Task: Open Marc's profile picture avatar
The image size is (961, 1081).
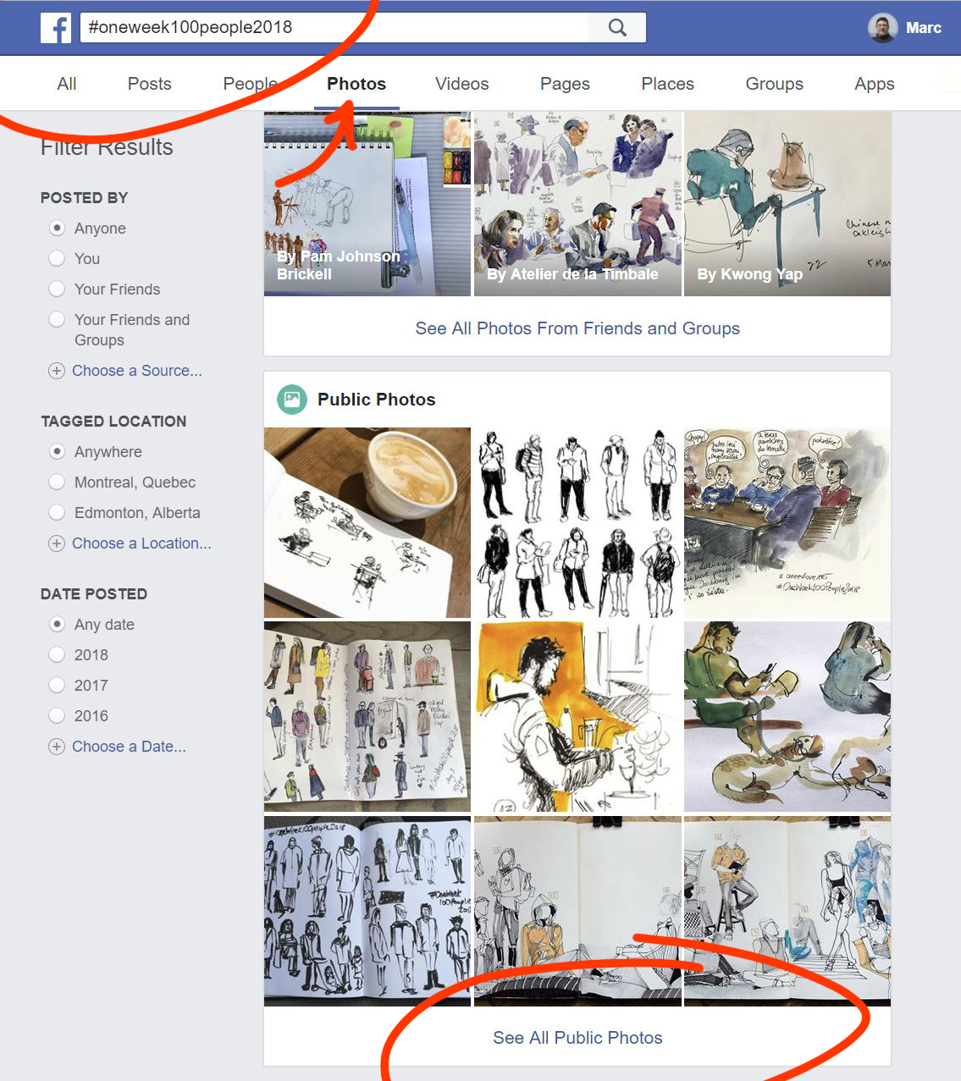Action: [x=882, y=28]
